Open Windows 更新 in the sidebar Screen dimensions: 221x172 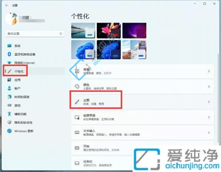24,131
